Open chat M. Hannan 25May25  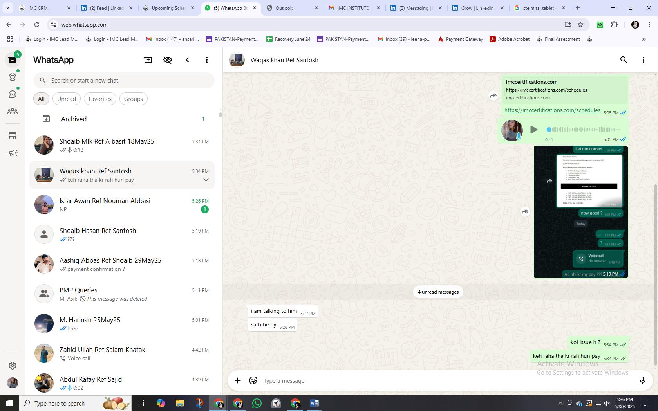(x=122, y=324)
